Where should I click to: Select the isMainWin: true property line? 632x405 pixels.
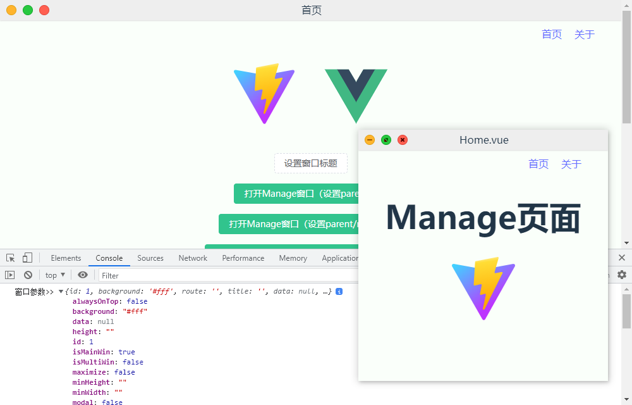(x=104, y=352)
